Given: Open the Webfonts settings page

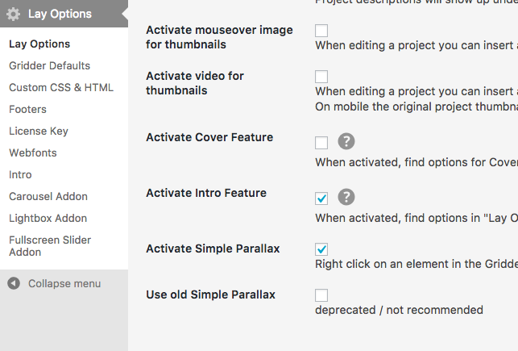Looking at the screenshot, I should tap(33, 153).
